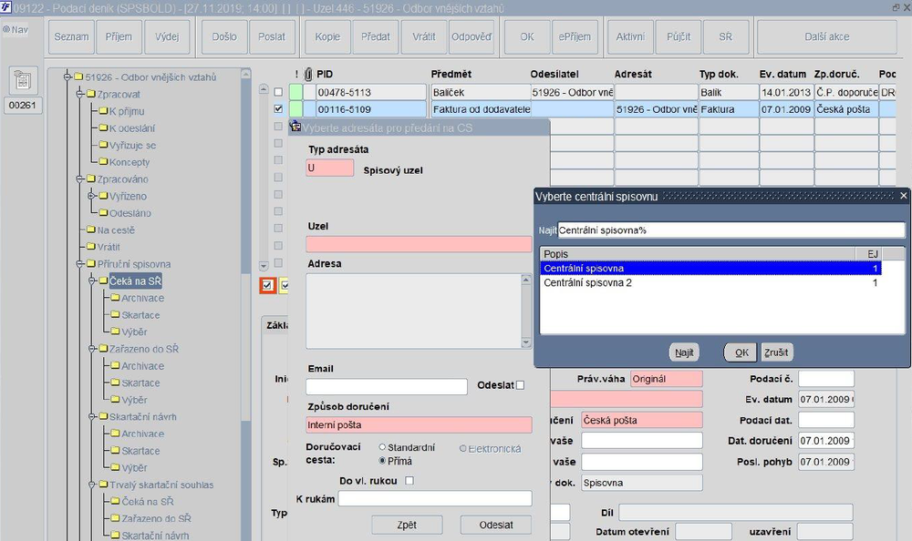Collapse the Zpracováno tree node
Image resolution: width=912 pixels, height=541 pixels.
[x=79, y=179]
